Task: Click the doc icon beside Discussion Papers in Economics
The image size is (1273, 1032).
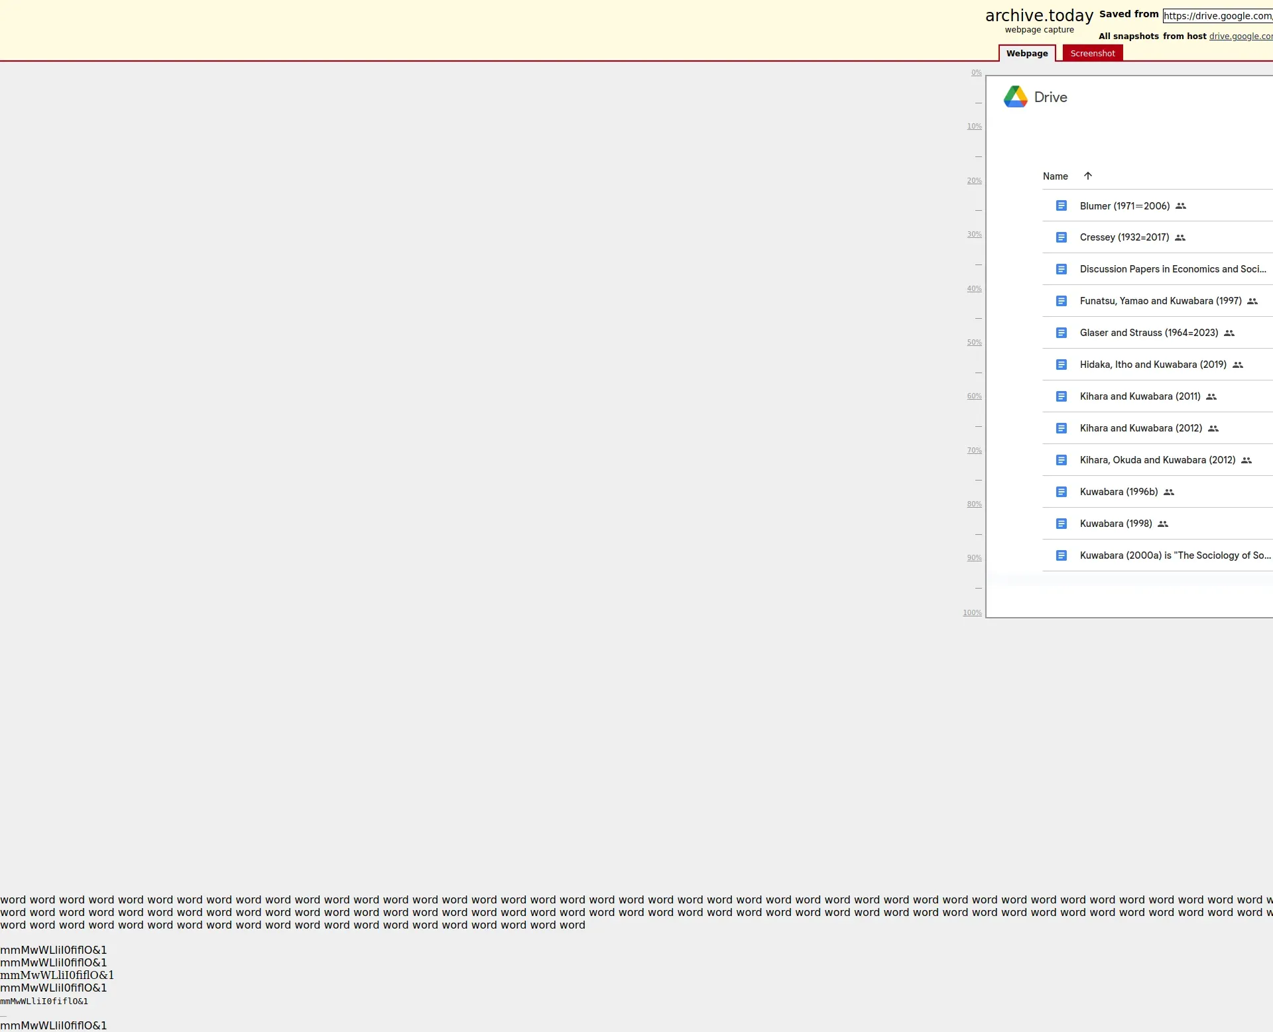Action: tap(1061, 269)
